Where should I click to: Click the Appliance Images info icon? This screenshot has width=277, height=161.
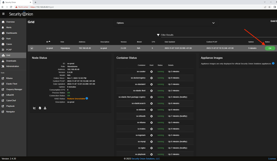click(273, 64)
